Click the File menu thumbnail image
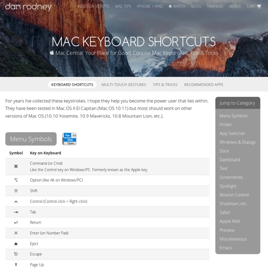This screenshot has height=268, width=268. click(x=69, y=139)
